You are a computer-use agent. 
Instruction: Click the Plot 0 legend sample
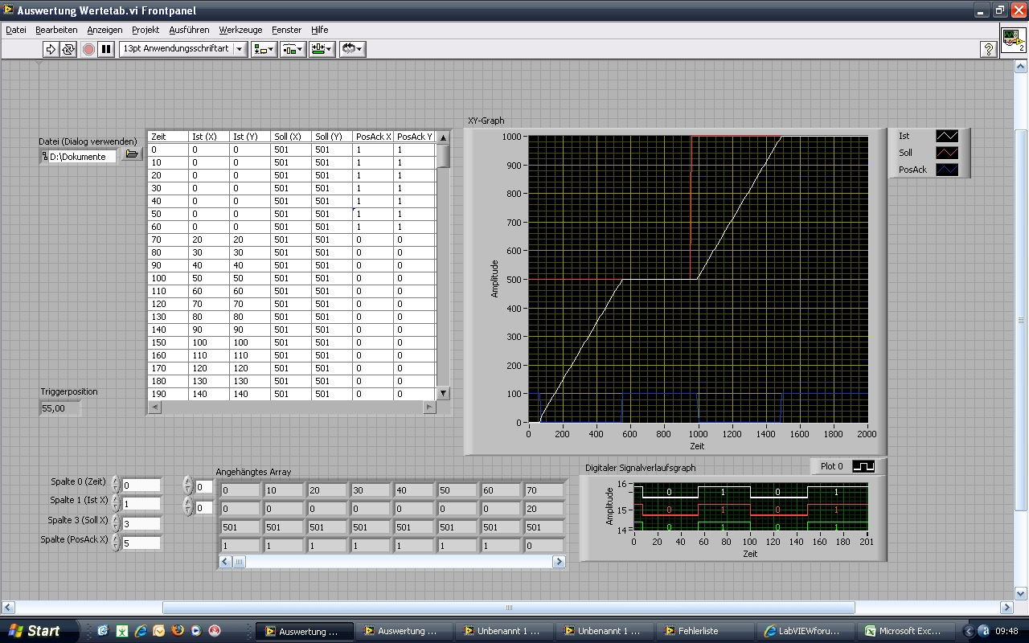click(x=863, y=466)
